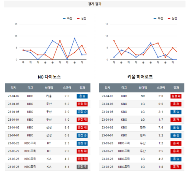Select opponent 삼성 in NC 23-04-02 row

tap(49, 128)
